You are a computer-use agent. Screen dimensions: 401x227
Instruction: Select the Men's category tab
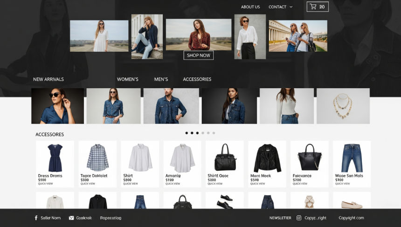pos(161,79)
